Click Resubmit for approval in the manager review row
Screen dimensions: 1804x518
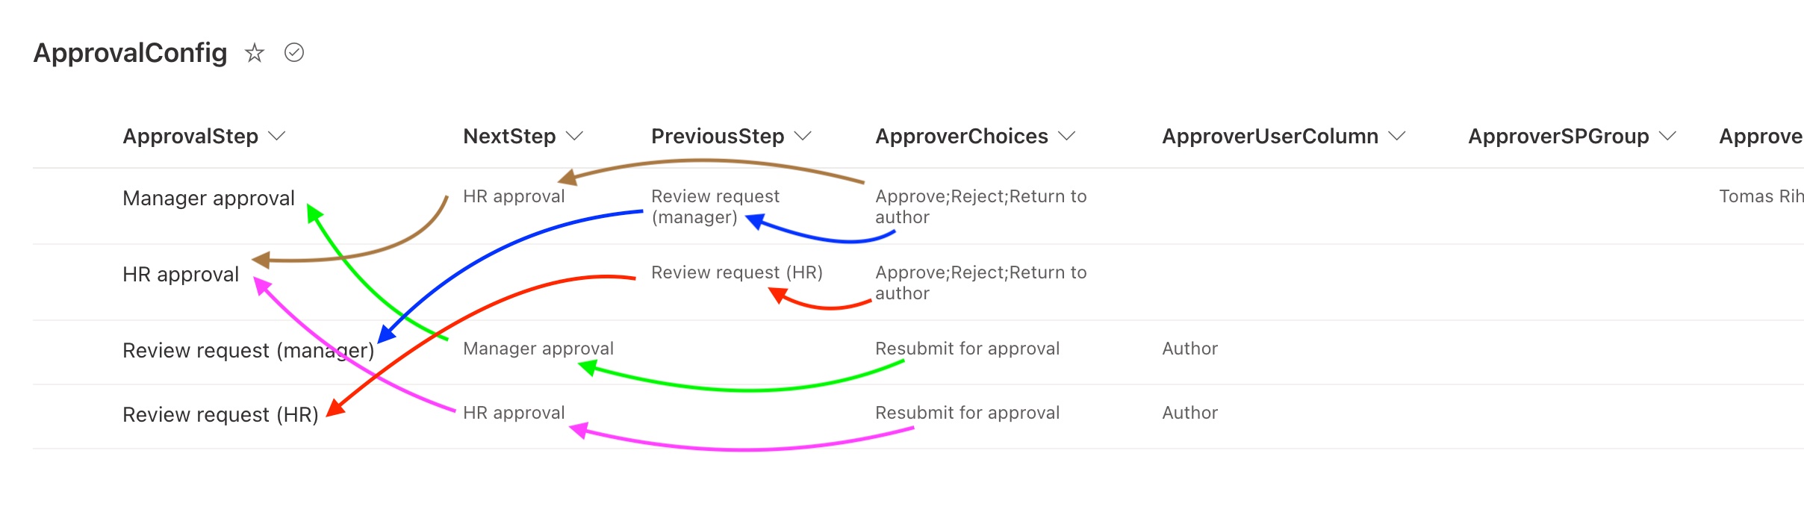click(967, 349)
